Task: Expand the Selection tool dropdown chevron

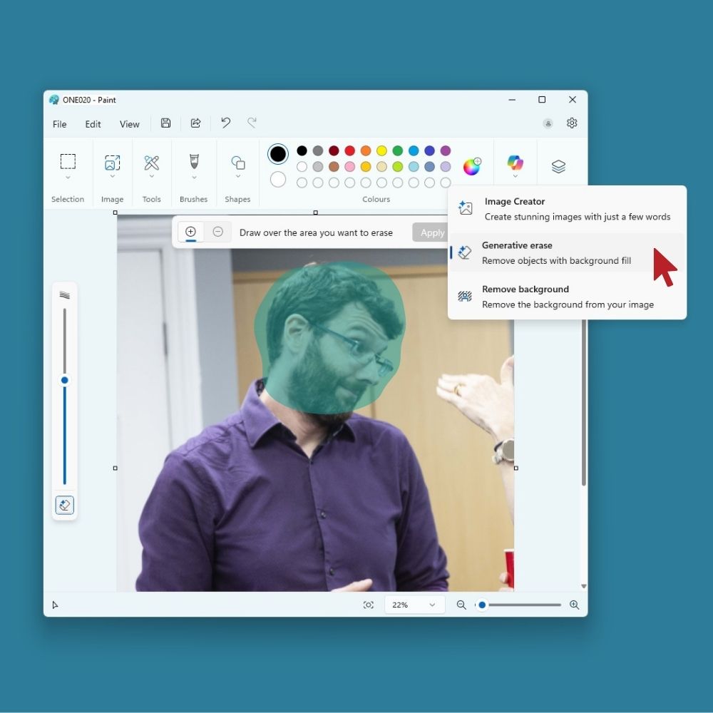Action: tap(68, 178)
